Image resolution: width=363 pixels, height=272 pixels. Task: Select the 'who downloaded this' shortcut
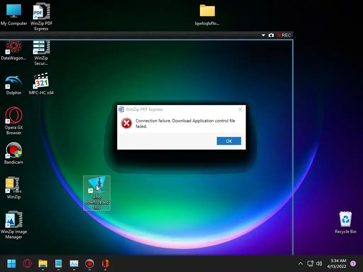coord(97,193)
